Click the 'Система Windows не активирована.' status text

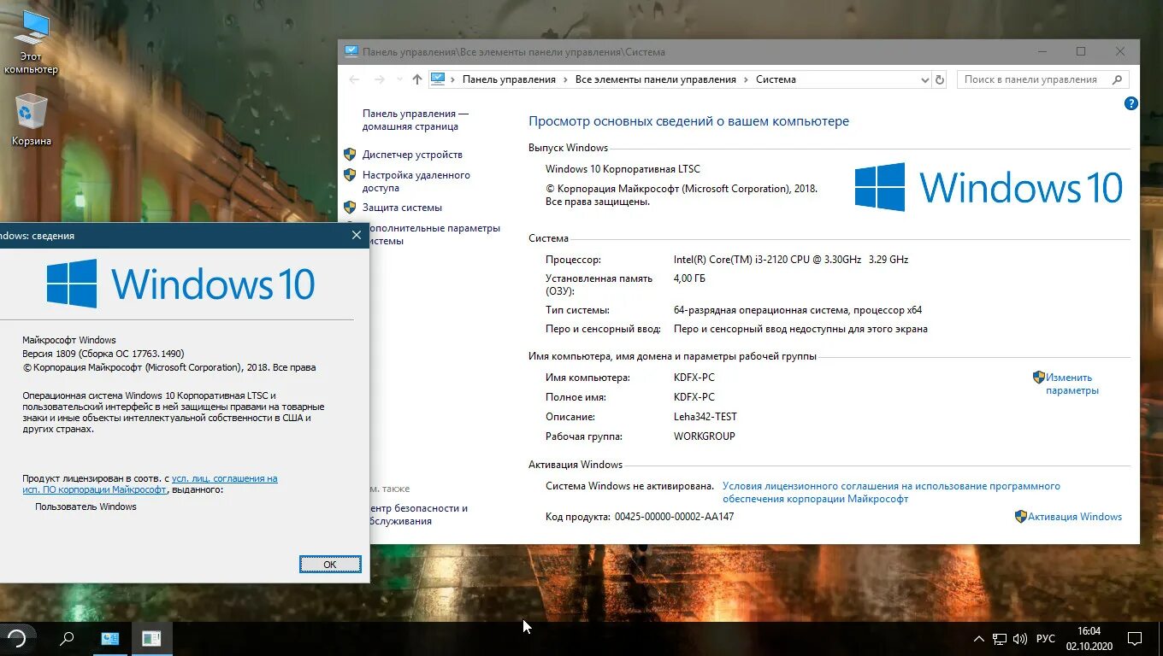coord(629,486)
